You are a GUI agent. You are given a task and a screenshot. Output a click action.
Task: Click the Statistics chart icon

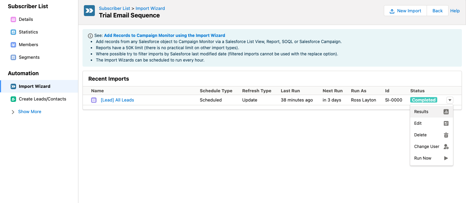[x=13, y=32]
